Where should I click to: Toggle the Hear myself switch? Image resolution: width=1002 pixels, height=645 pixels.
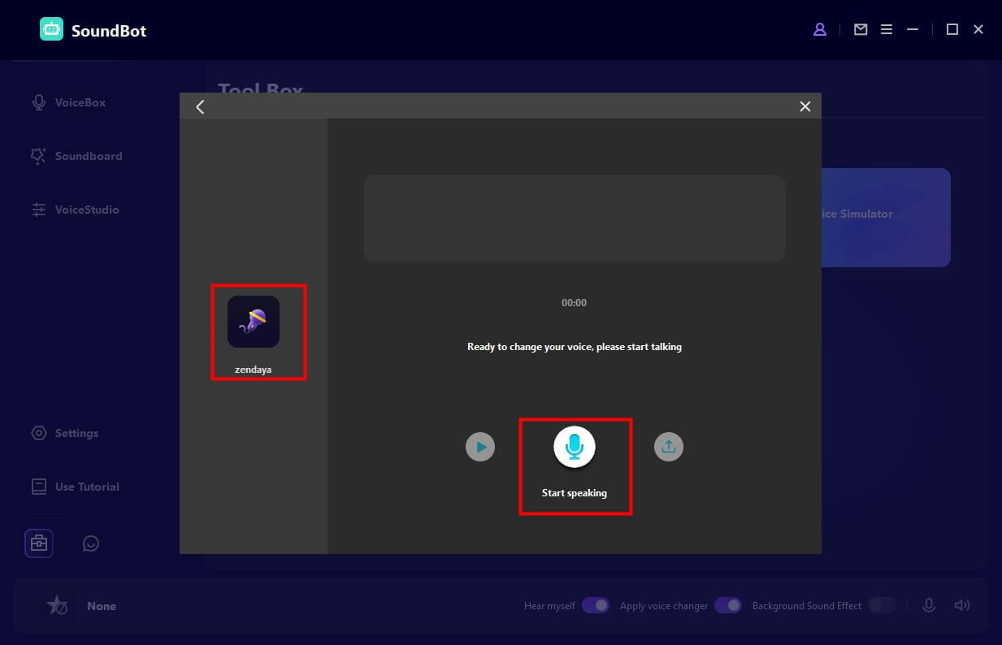pos(596,605)
